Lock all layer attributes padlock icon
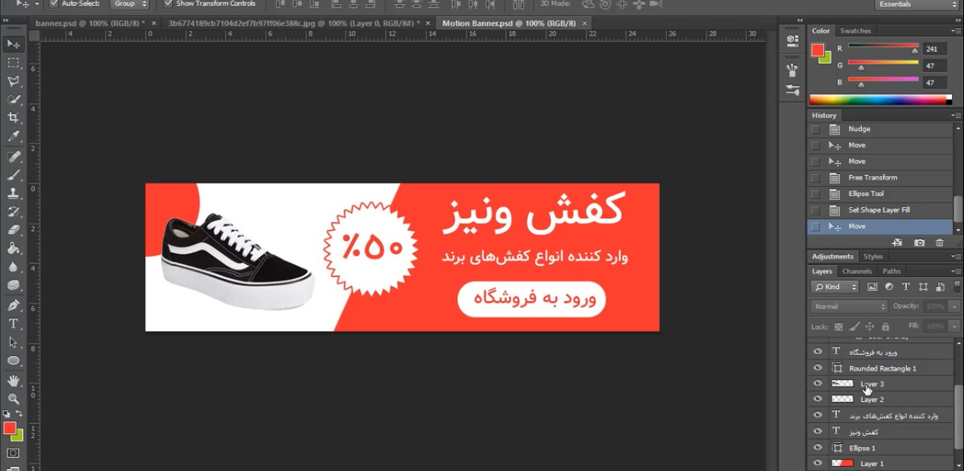The height and width of the screenshot is (471, 964). pyautogui.click(x=886, y=326)
